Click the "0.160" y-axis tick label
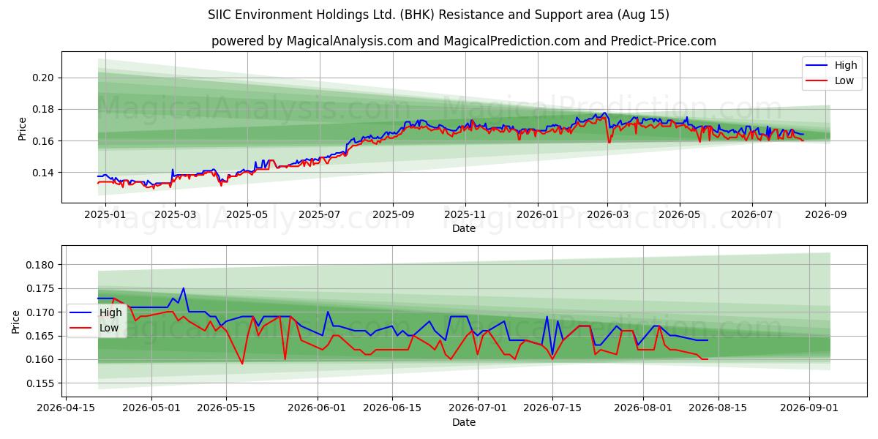Viewport: 878px width, 439px height. point(41,359)
